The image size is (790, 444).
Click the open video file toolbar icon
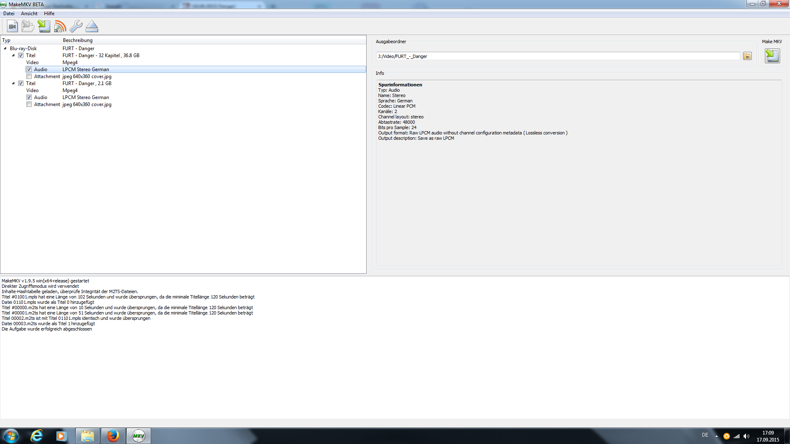[x=12, y=26]
